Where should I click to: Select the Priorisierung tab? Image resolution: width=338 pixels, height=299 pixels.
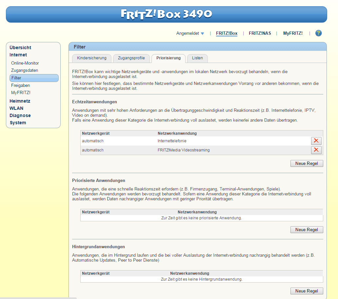(169, 58)
